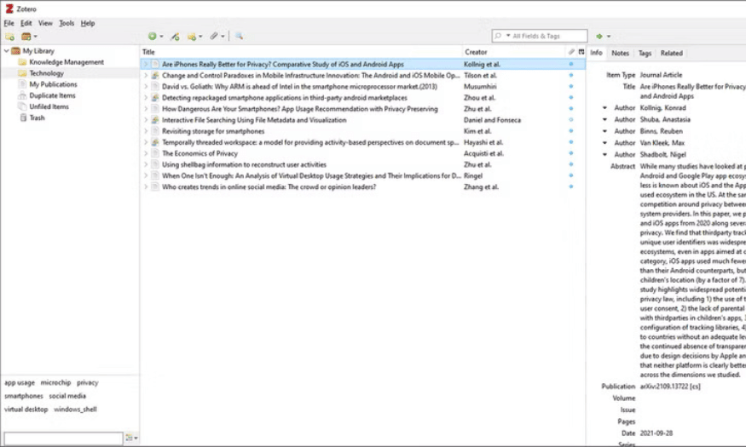Open the Tools menu
The width and height of the screenshot is (746, 447).
click(67, 23)
